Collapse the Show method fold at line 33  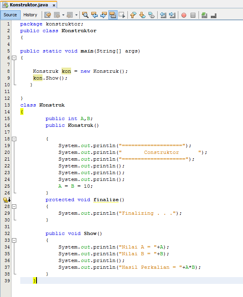(14, 241)
